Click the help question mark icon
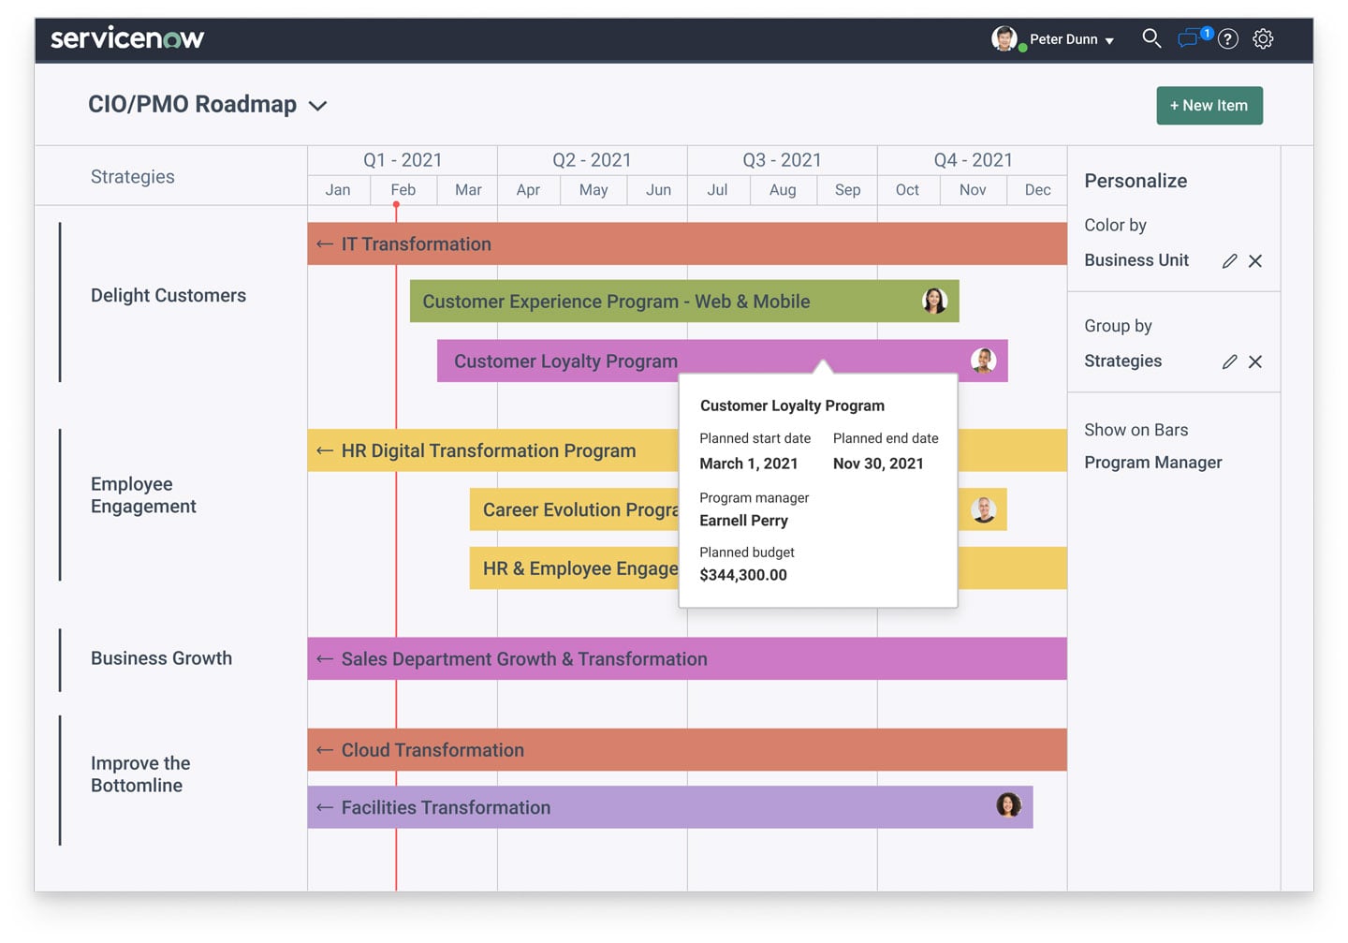The width and height of the screenshot is (1348, 943). point(1228,39)
